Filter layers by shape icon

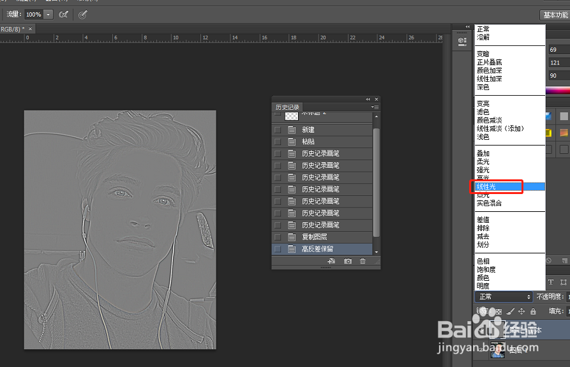(564, 282)
